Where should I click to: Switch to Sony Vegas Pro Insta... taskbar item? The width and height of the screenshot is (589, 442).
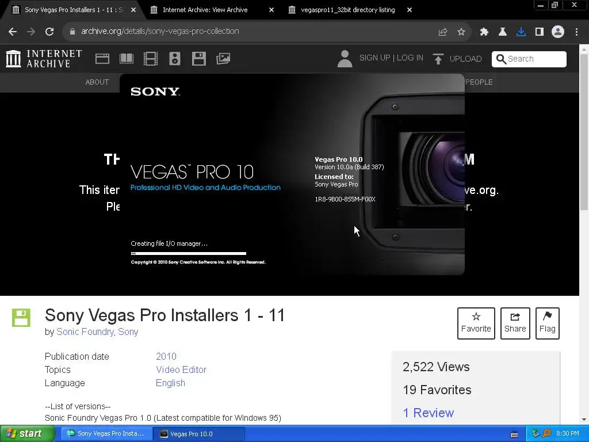click(106, 434)
